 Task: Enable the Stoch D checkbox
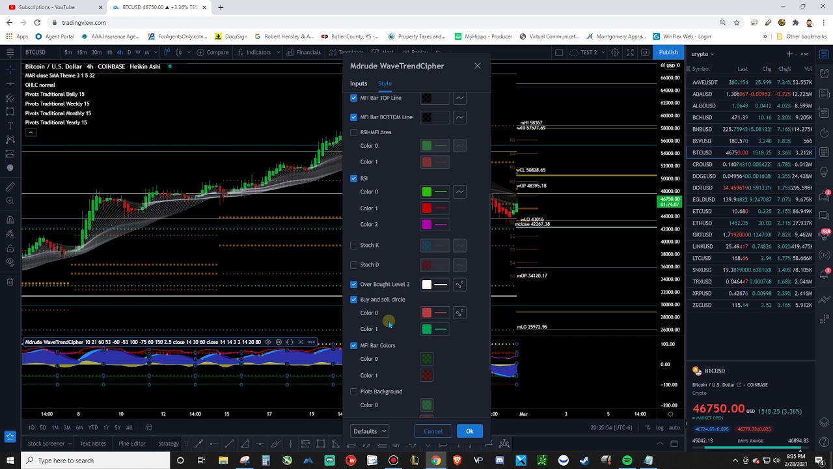tap(353, 265)
